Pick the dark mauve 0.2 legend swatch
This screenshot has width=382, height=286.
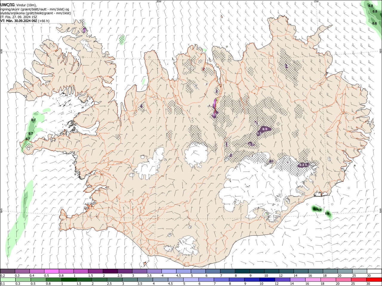[8, 271]
